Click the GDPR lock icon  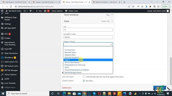pyautogui.click(x=2, y=79)
